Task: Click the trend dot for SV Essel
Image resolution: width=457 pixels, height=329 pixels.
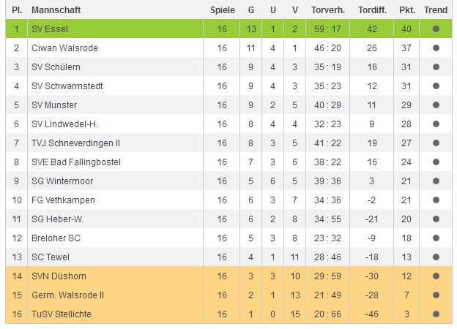Action: [x=436, y=29]
